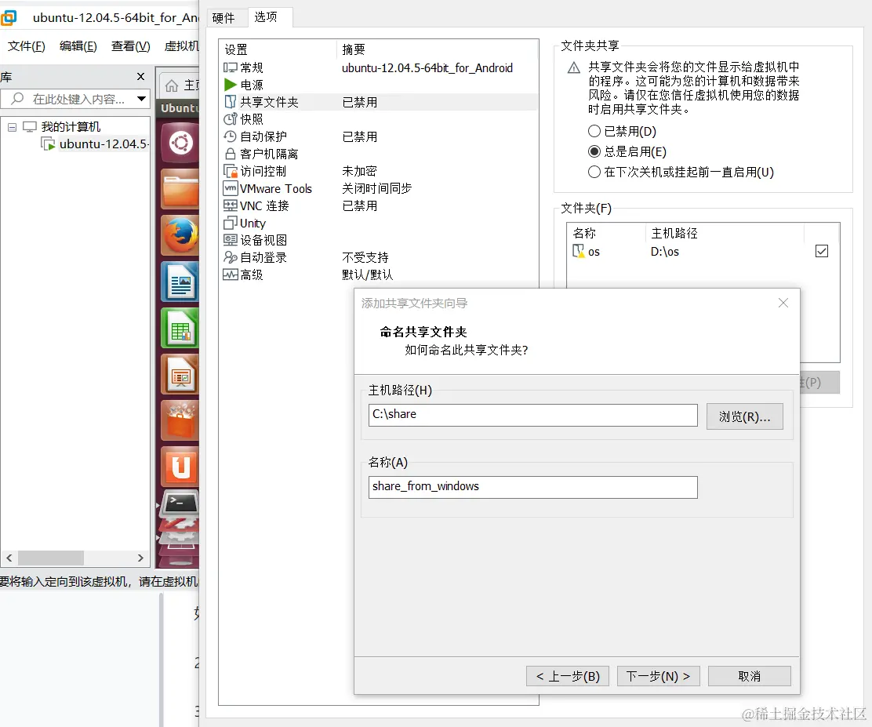Click the 上一步(B) back button
Image resolution: width=872 pixels, height=727 pixels.
(567, 676)
